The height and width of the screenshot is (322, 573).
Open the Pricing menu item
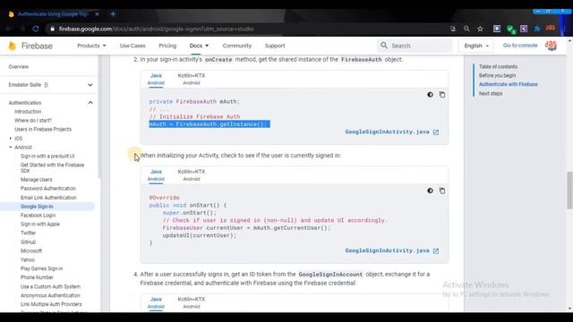click(167, 46)
